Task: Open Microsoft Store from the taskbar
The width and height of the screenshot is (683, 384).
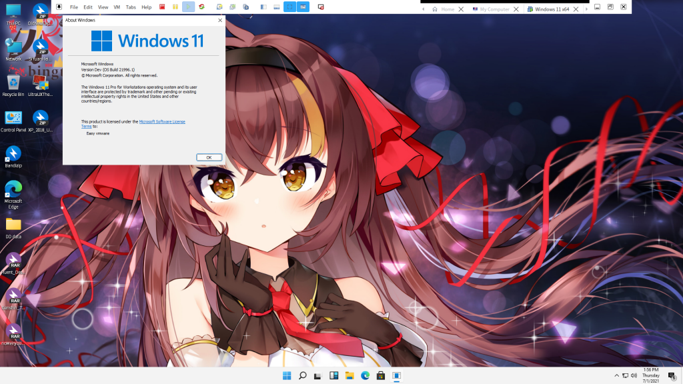Action: [x=381, y=376]
